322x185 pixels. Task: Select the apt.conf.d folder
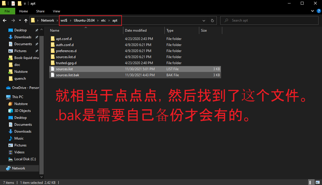tap(64, 39)
